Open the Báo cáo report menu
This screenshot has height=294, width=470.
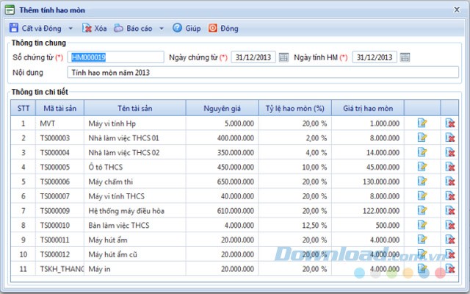(133, 29)
